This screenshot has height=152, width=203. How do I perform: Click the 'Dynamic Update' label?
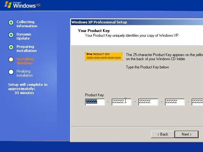click(x=24, y=36)
